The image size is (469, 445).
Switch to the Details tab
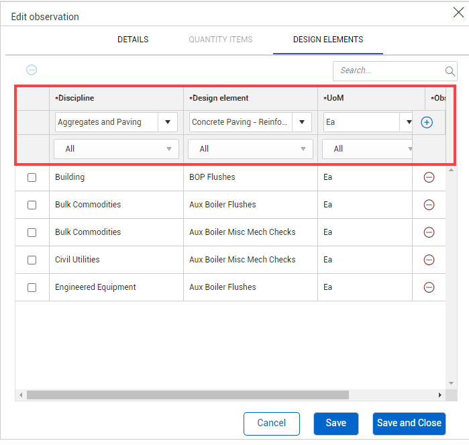tap(133, 40)
